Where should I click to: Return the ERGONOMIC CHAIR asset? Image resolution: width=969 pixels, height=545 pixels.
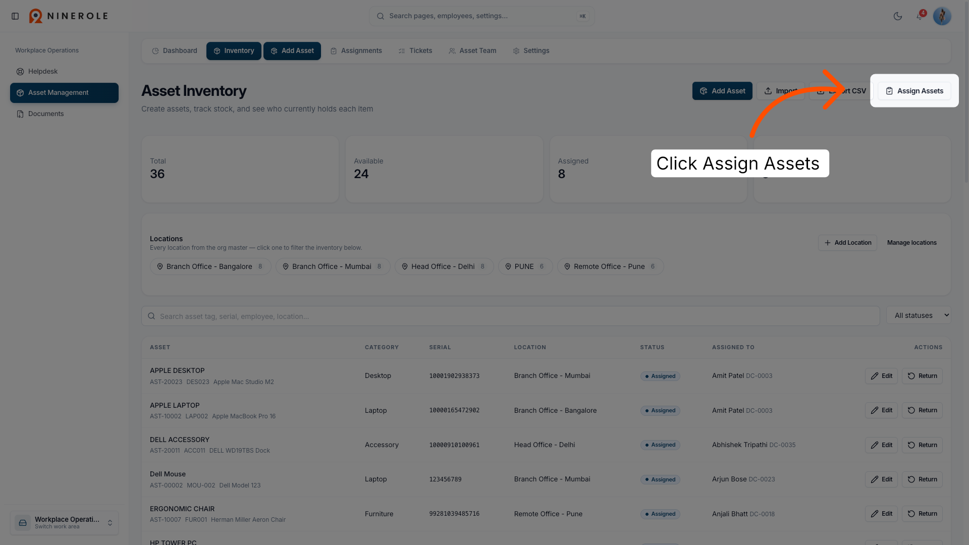point(922,514)
